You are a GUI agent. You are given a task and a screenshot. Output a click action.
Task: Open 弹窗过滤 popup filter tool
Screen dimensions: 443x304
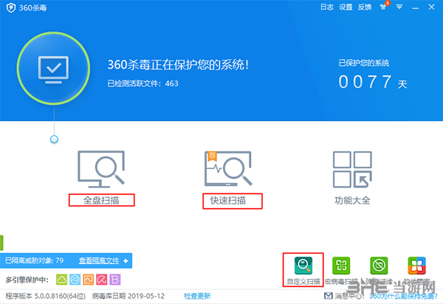click(379, 270)
